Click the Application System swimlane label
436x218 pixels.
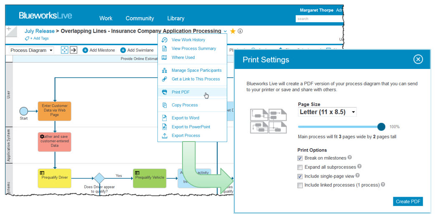[x=9, y=145]
